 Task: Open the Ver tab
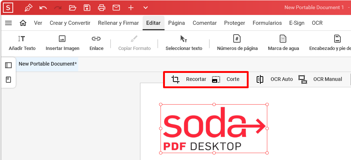pyautogui.click(x=38, y=23)
